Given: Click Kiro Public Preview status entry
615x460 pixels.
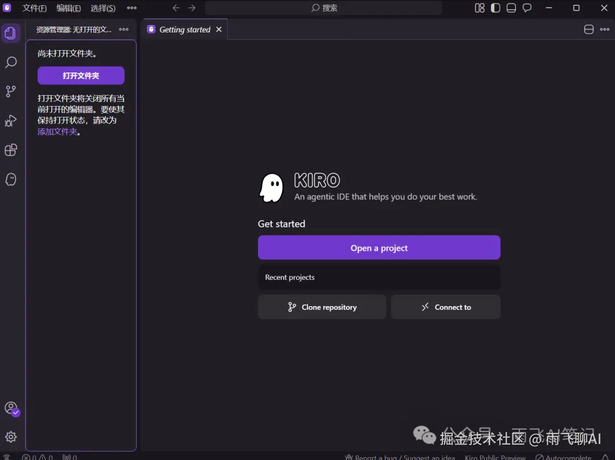Looking at the screenshot, I should coord(495,457).
